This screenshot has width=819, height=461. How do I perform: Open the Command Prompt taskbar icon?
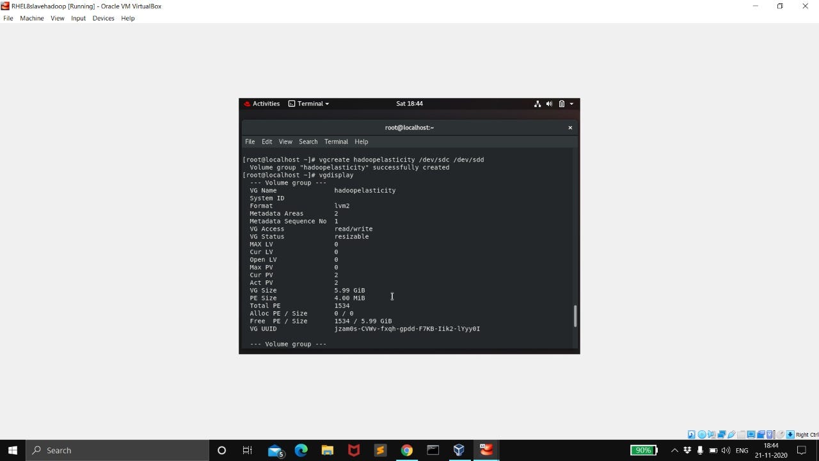click(433, 450)
